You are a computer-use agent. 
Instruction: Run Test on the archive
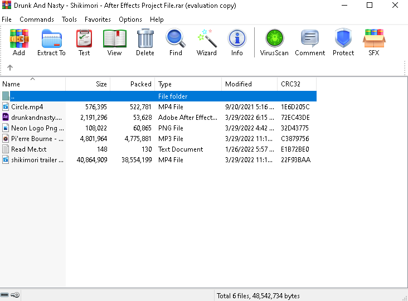click(x=84, y=39)
